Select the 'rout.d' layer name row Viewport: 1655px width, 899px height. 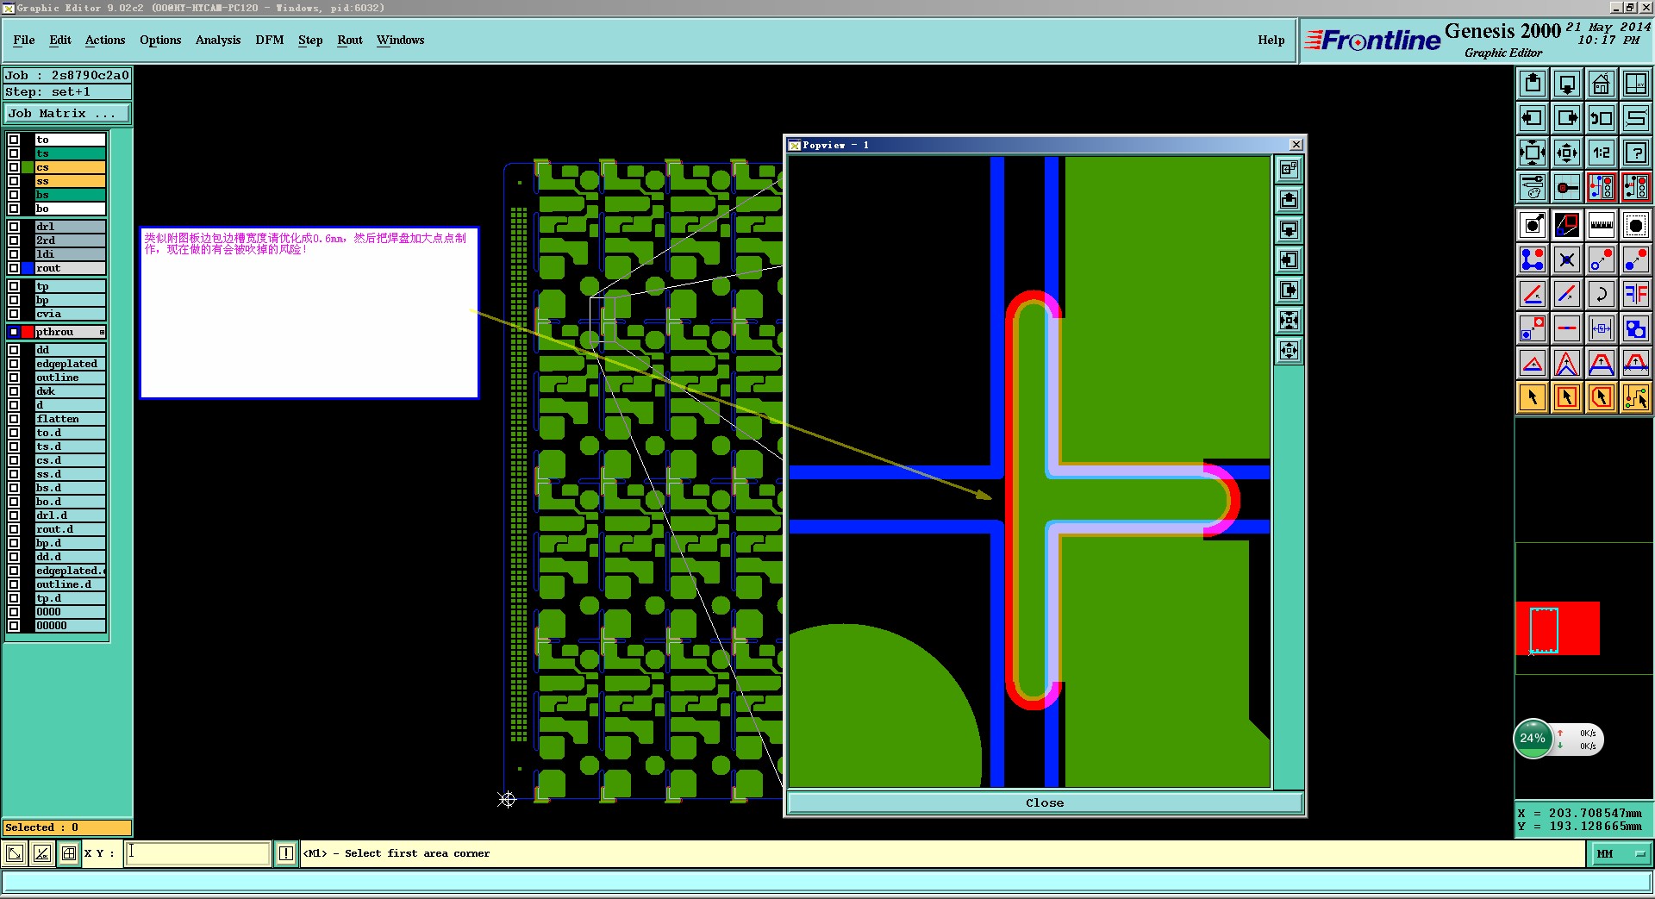pos(70,529)
